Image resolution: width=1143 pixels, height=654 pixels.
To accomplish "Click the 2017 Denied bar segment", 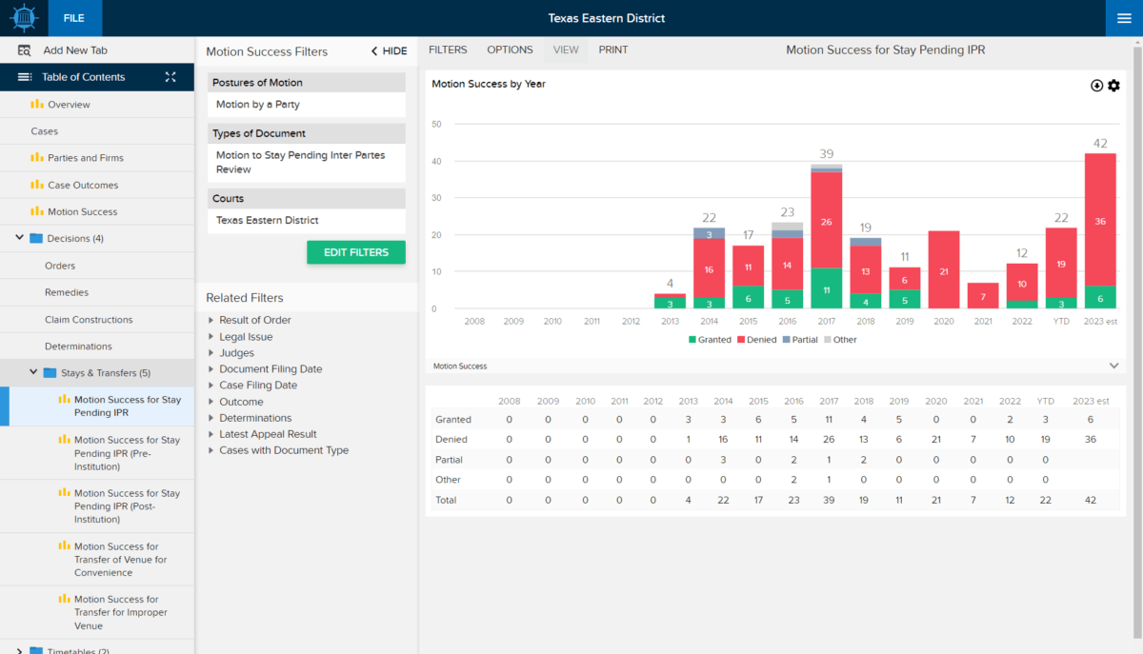I will click(826, 221).
